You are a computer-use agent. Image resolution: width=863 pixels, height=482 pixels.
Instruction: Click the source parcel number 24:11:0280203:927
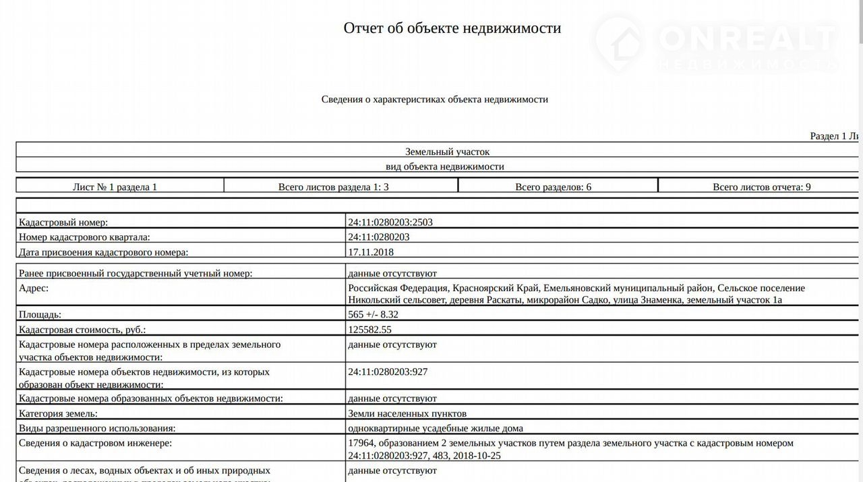[388, 371]
